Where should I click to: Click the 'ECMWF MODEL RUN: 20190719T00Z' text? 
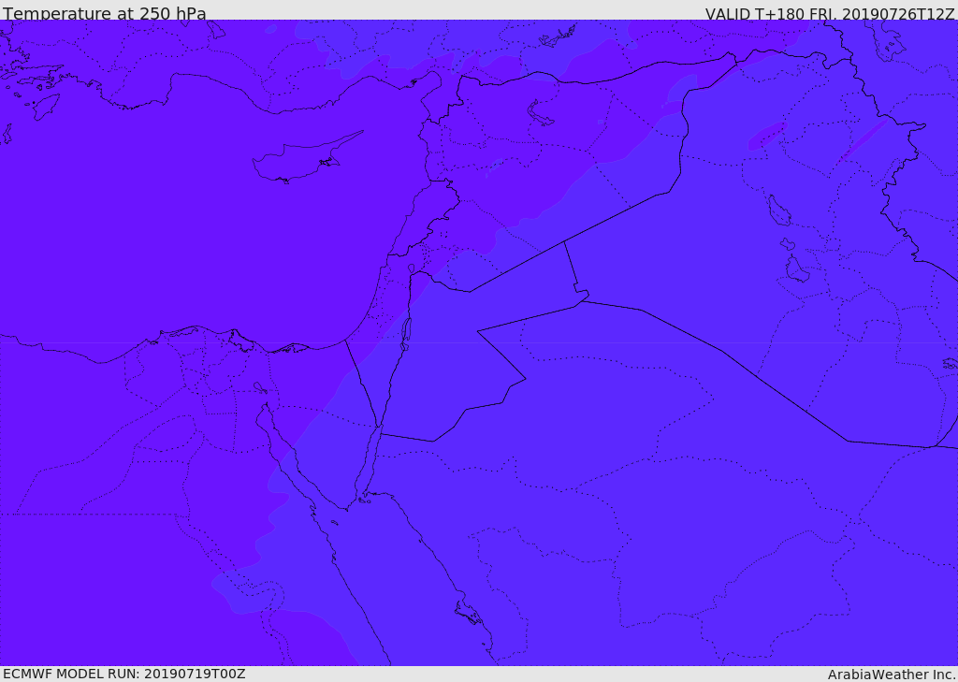(x=124, y=674)
